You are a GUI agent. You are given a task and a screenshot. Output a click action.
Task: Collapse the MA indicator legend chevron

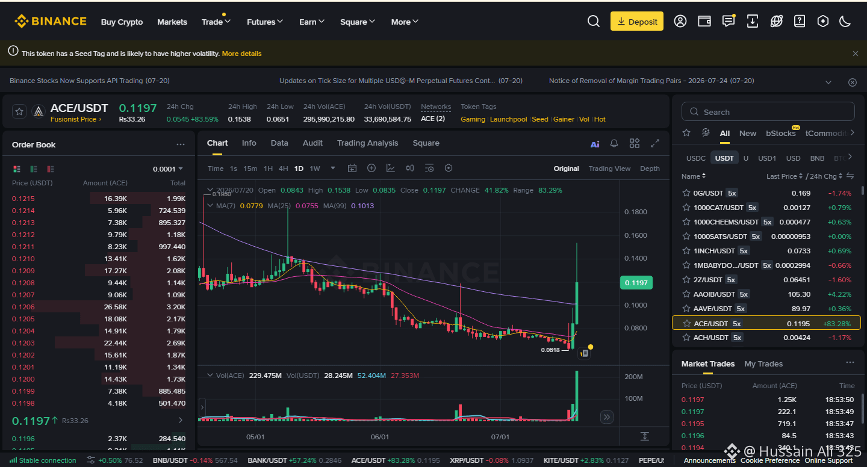tap(210, 206)
